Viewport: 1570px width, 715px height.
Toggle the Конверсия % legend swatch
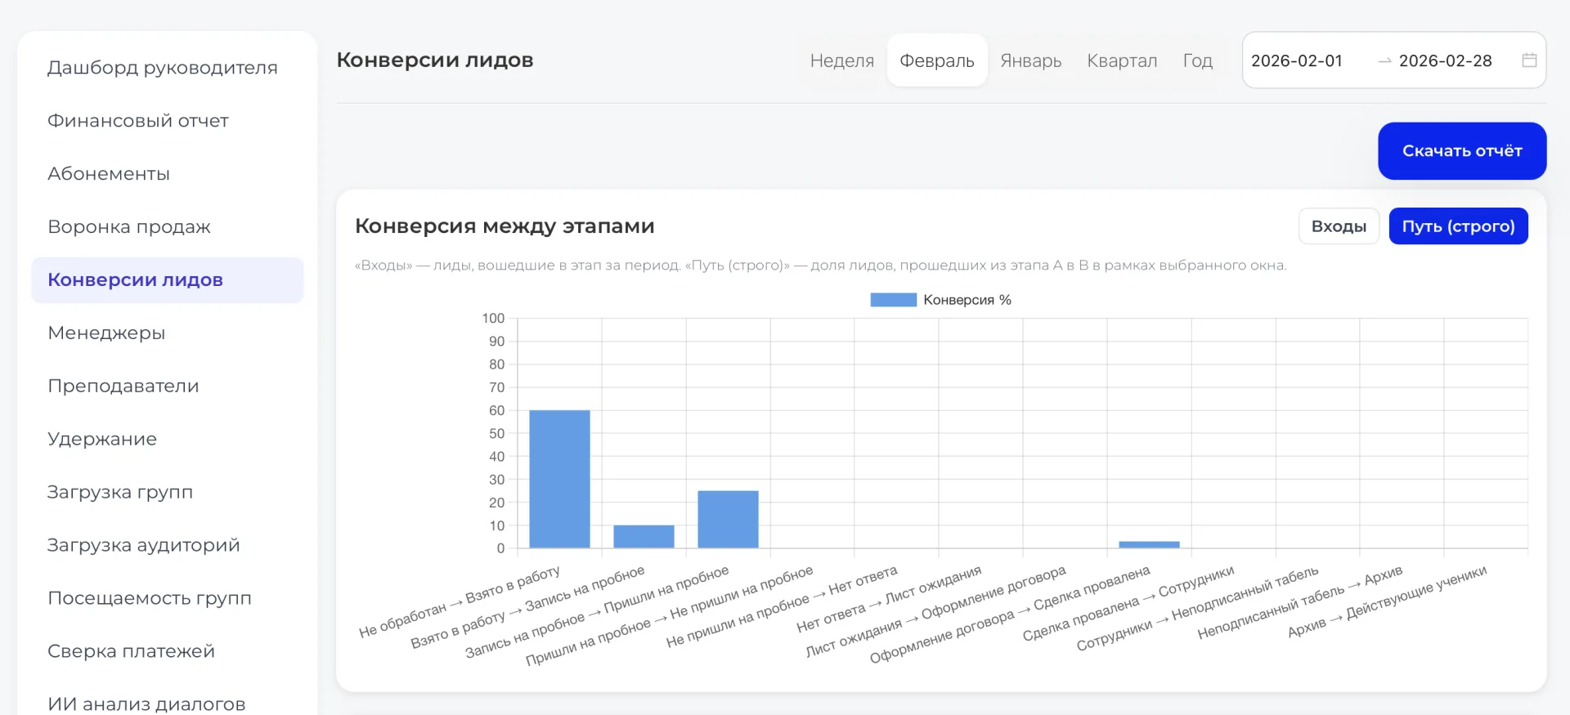[x=893, y=300]
